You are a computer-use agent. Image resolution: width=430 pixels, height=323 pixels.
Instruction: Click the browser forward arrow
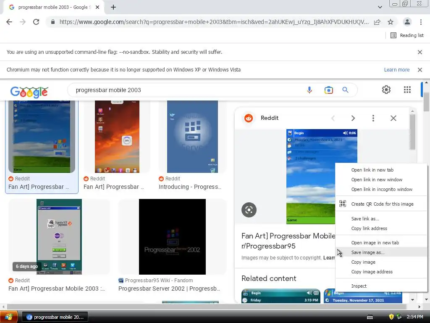(x=23, y=22)
